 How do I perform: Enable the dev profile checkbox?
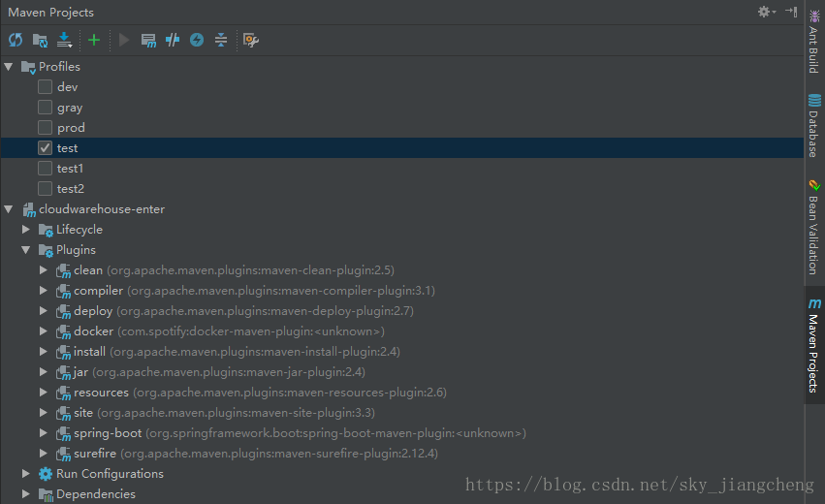click(46, 87)
